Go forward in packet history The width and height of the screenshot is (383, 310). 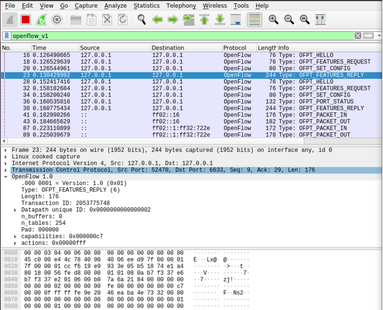(x=173, y=19)
